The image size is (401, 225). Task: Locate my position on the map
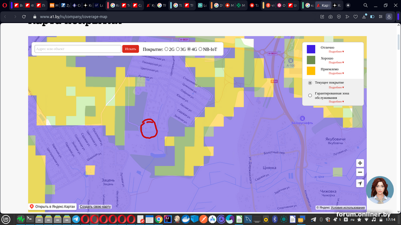coord(360,183)
